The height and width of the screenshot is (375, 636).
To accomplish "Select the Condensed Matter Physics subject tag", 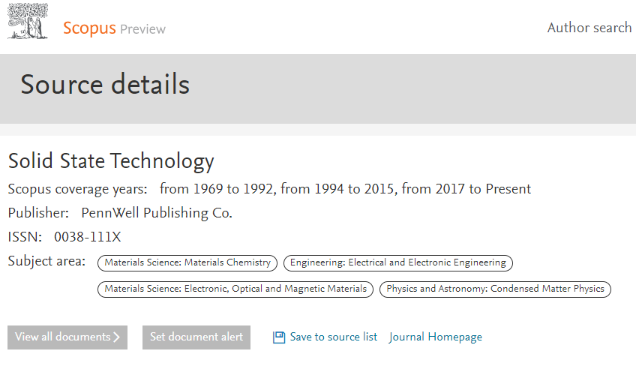I will [x=495, y=289].
